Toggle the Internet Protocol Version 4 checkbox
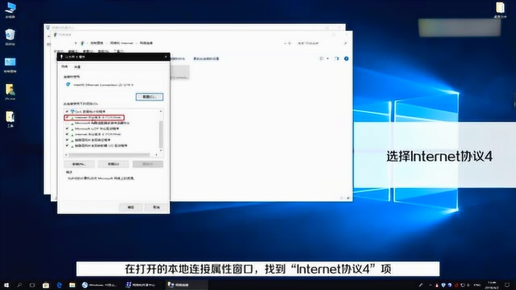 (67, 118)
